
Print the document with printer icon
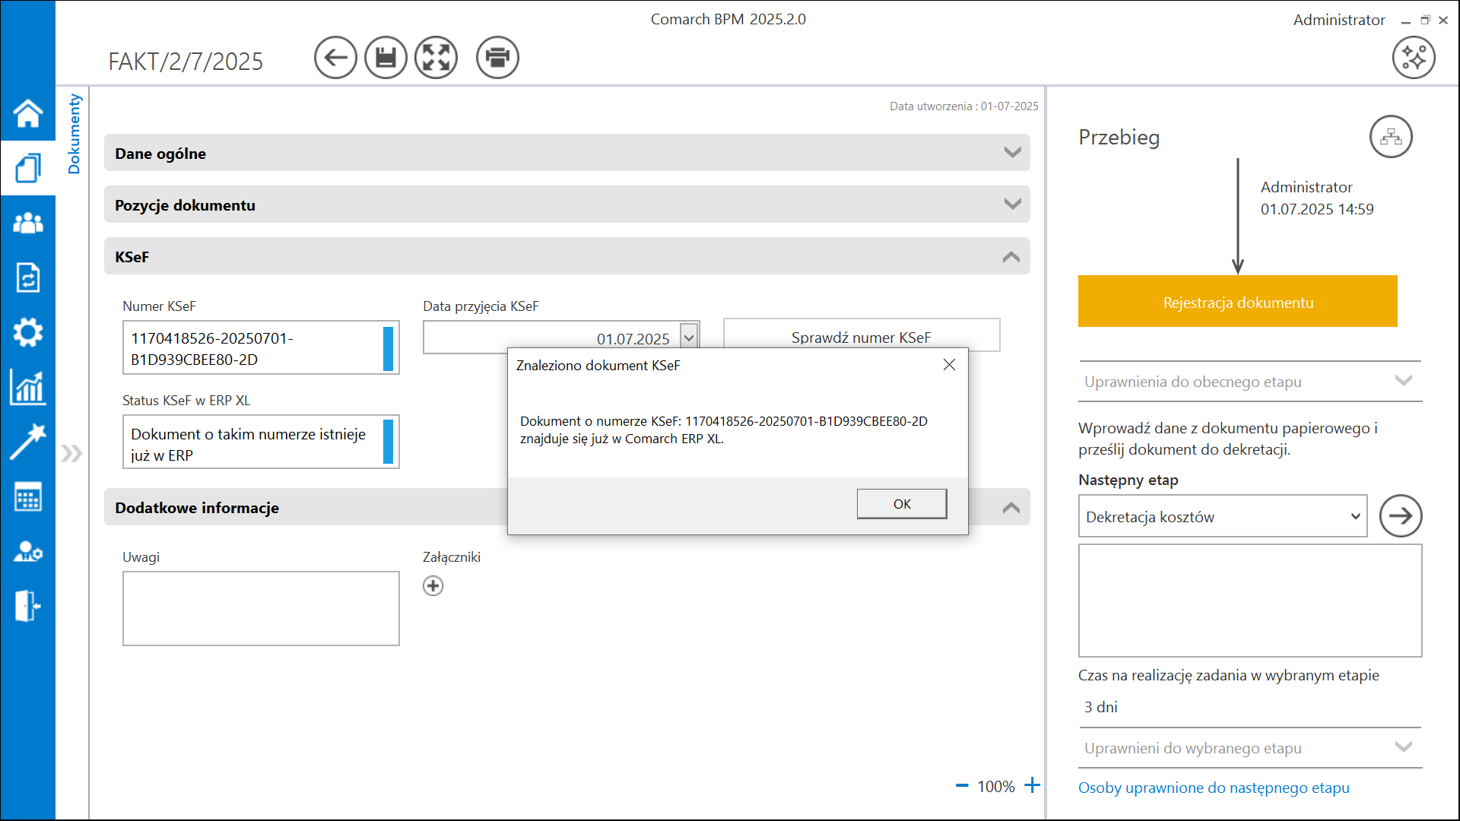[497, 57]
